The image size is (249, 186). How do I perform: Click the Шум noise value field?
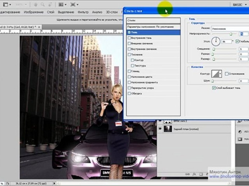[x=244, y=81]
